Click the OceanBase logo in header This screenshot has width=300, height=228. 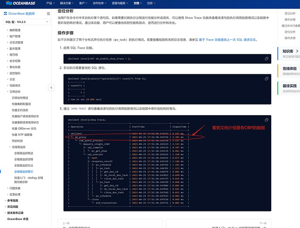pyautogui.click(x=21, y=3)
